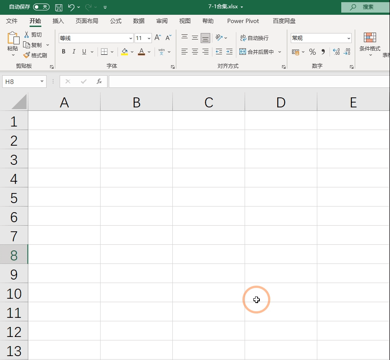Toggle Wrap Text (自动换行)

pyautogui.click(x=254, y=38)
